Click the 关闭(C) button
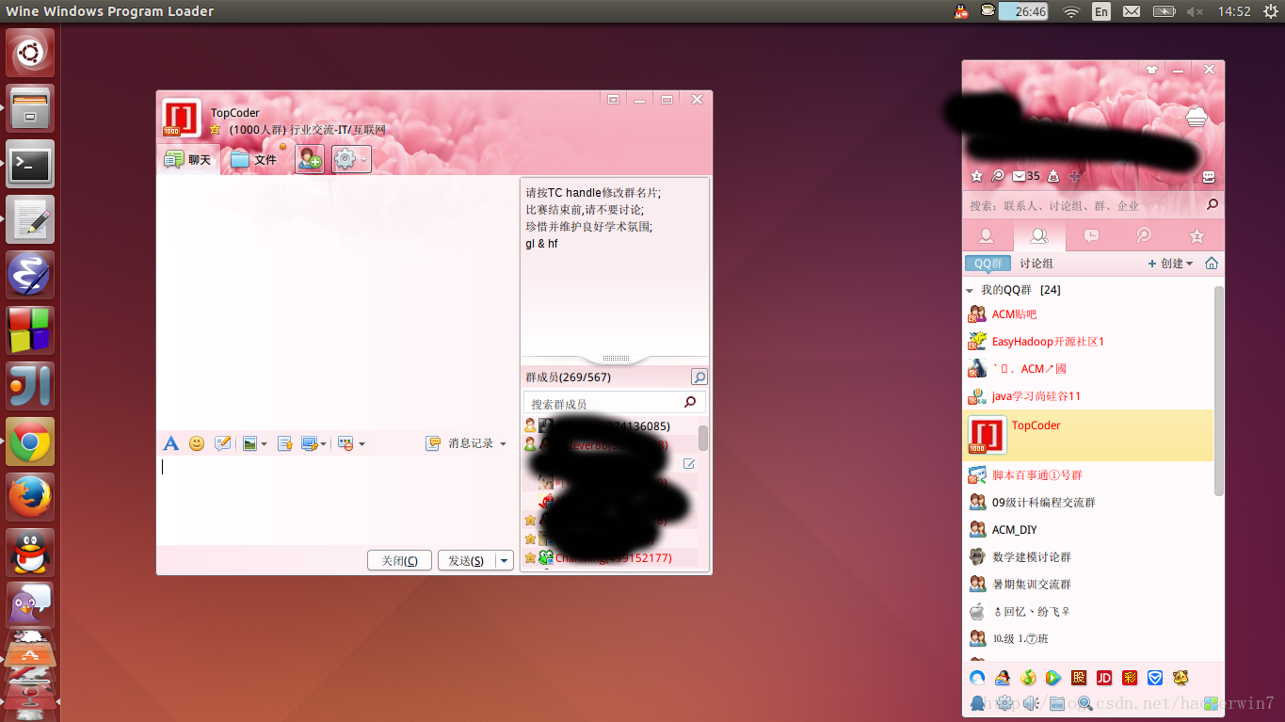1285x722 pixels. click(x=399, y=560)
